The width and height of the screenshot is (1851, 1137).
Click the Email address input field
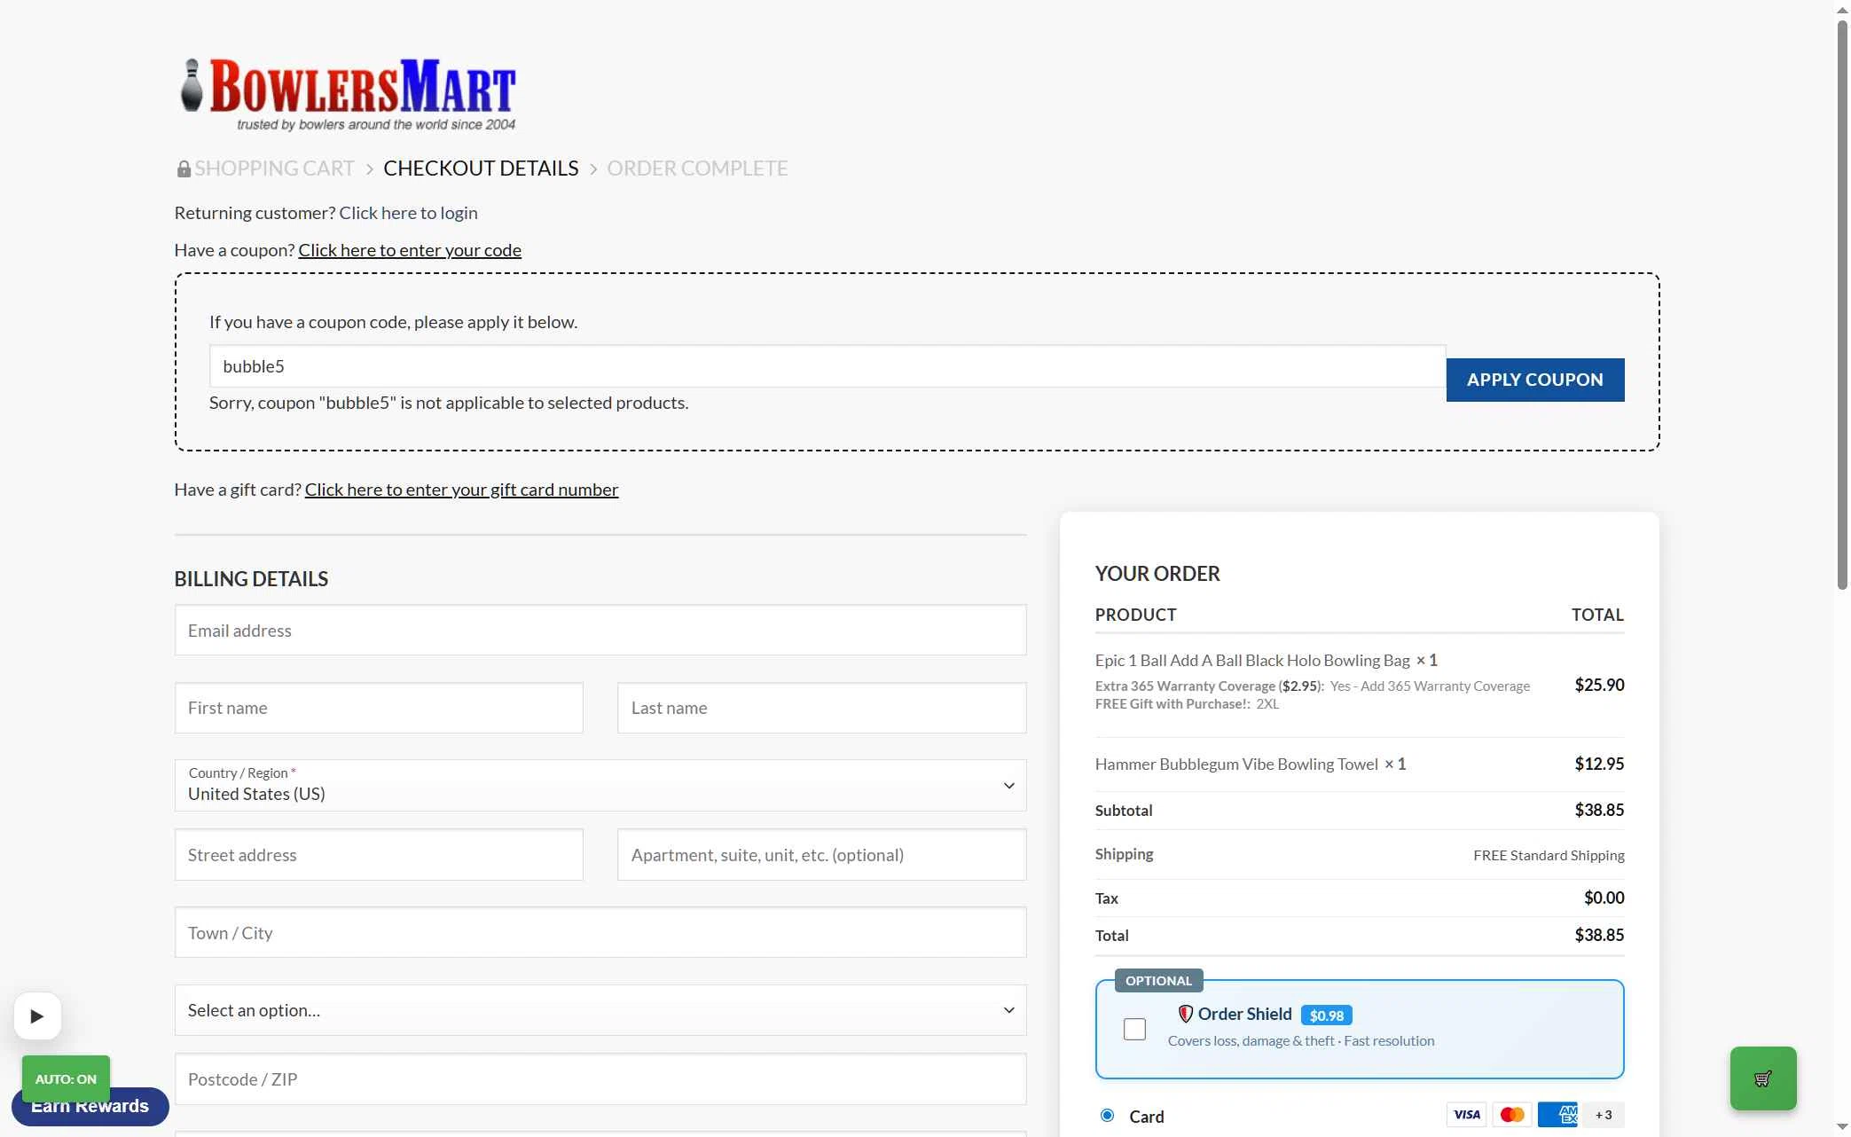[x=600, y=631]
